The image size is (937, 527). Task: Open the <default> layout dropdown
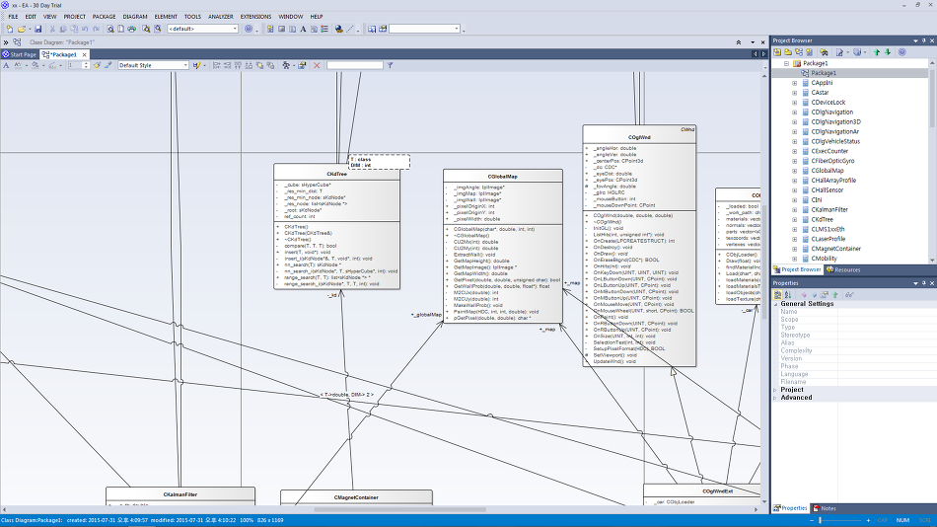click(235, 29)
